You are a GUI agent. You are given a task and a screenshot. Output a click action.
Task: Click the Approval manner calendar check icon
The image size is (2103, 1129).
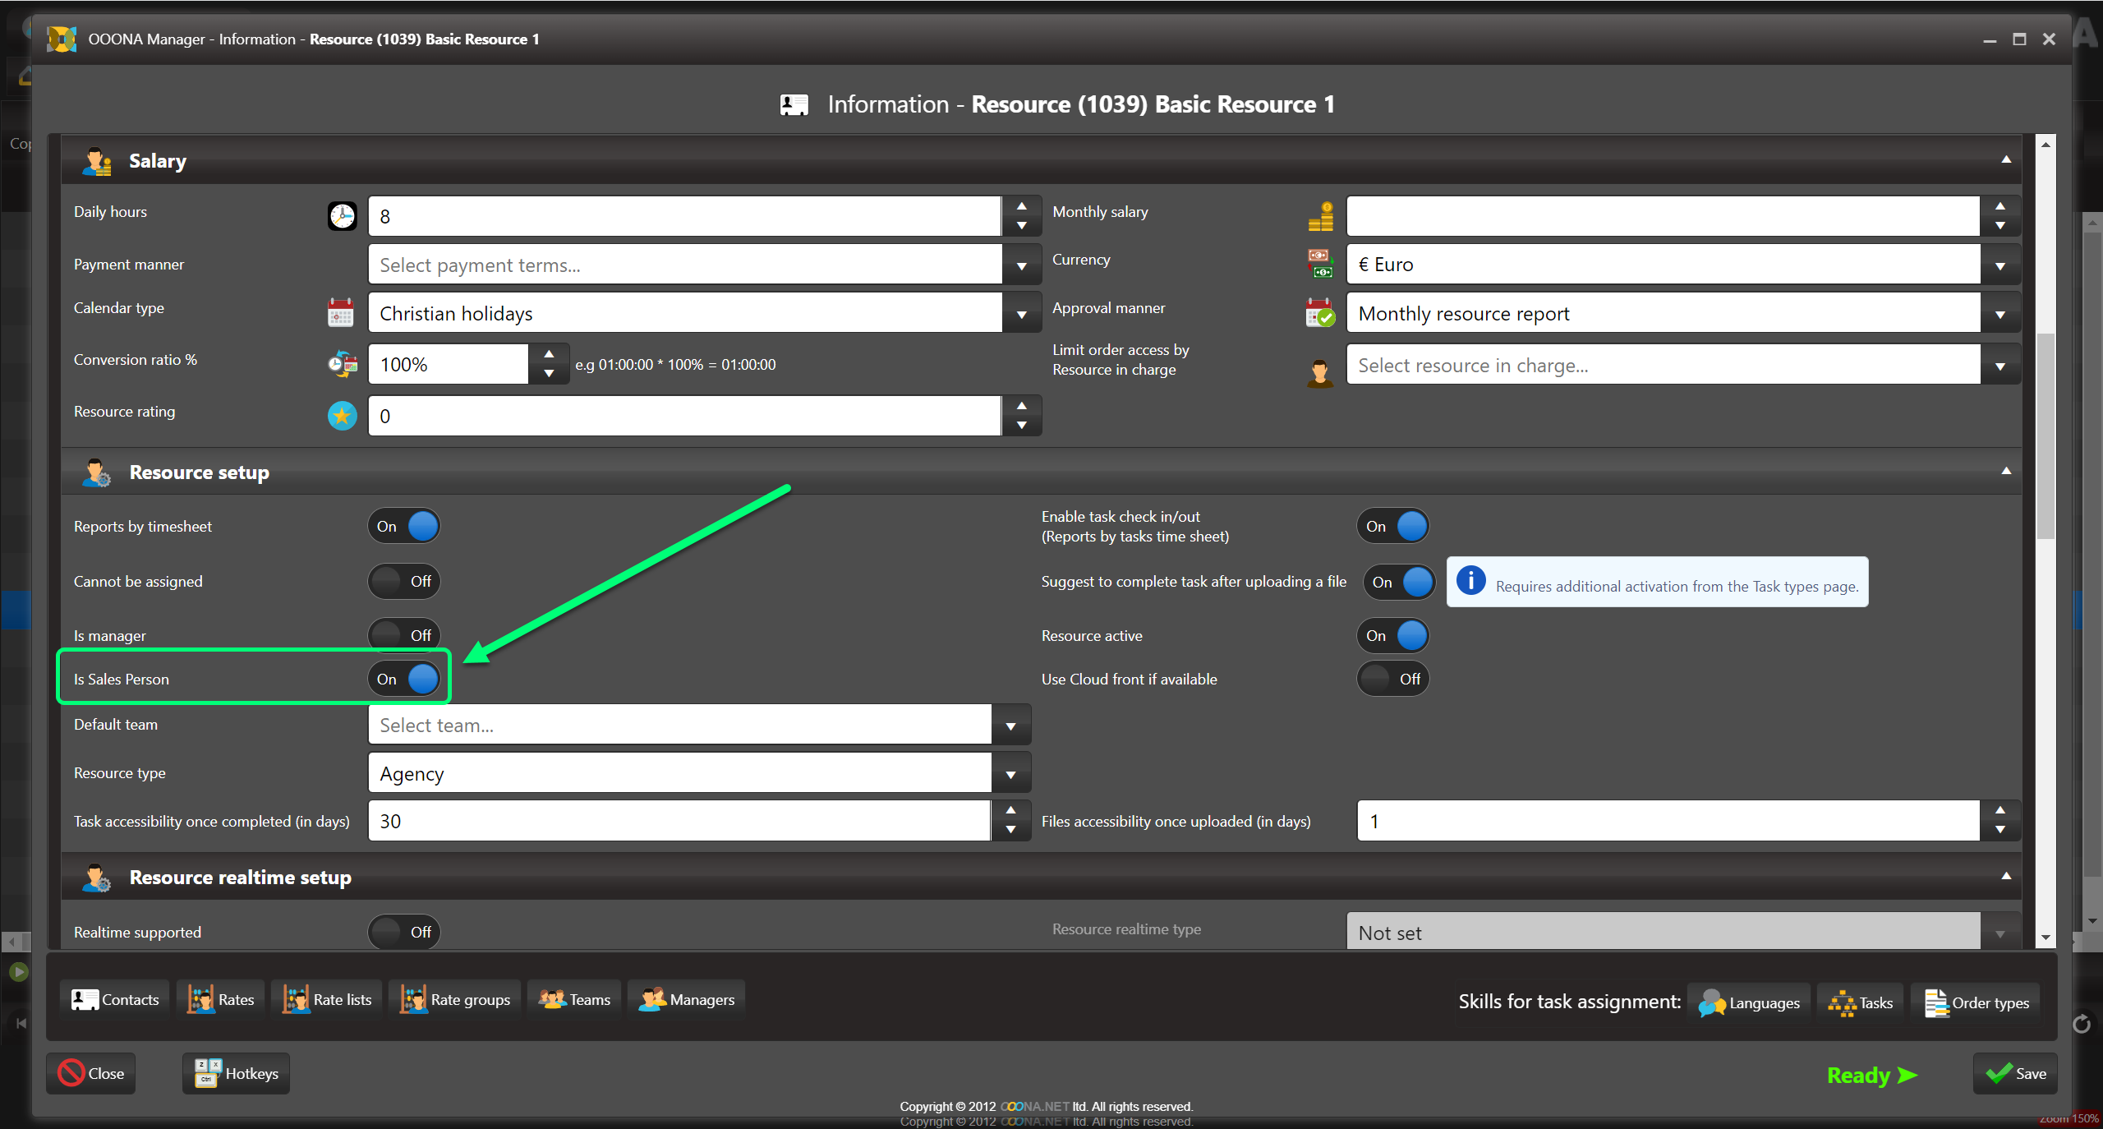(1320, 313)
